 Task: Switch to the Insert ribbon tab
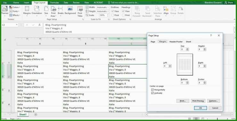coord(27,3)
